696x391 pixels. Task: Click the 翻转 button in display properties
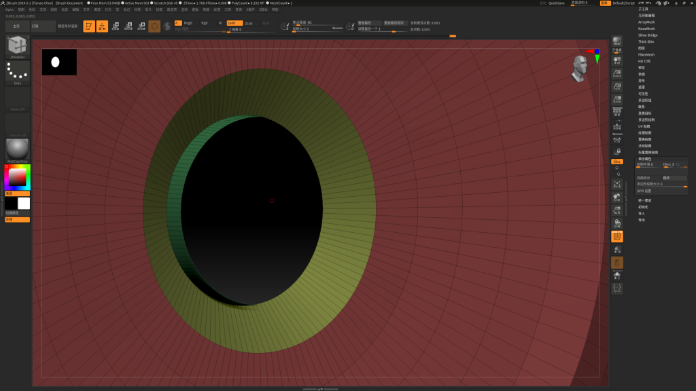tap(674, 178)
